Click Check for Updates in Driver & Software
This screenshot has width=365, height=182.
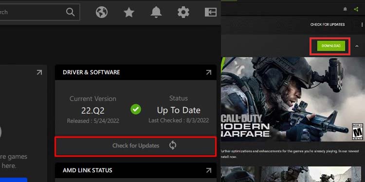point(135,146)
